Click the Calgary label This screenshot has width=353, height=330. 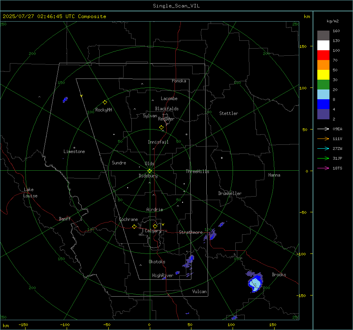tap(153, 231)
